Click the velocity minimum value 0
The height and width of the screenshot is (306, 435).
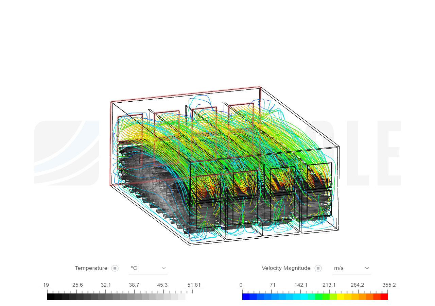[x=241, y=285]
